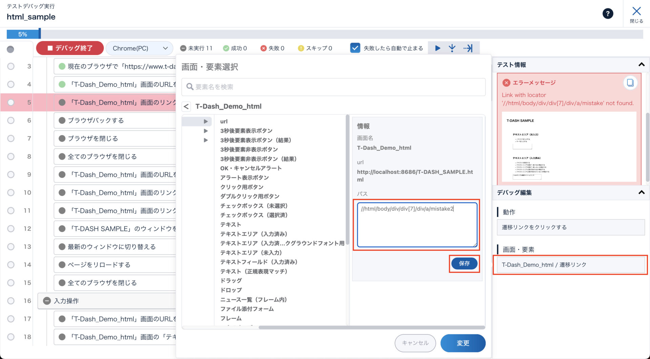Collapse the デバッグ編集 panel
The image size is (650, 359).
641,193
